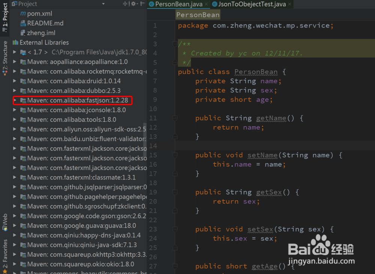Expand Maven: com.alibaba.rocketmq library node
The width and height of the screenshot is (375, 274).
point(15,71)
